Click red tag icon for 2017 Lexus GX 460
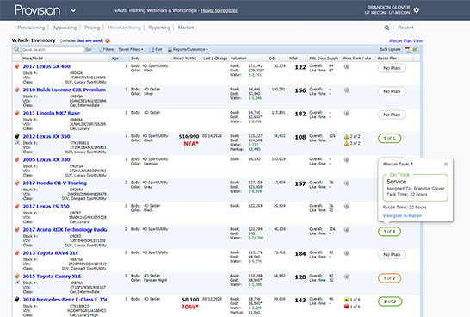The image size is (470, 317). pos(17,66)
